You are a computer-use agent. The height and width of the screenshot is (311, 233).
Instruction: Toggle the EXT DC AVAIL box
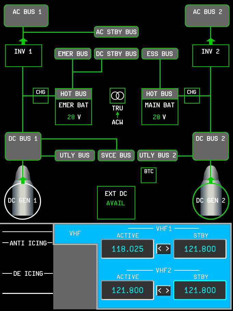click(116, 202)
